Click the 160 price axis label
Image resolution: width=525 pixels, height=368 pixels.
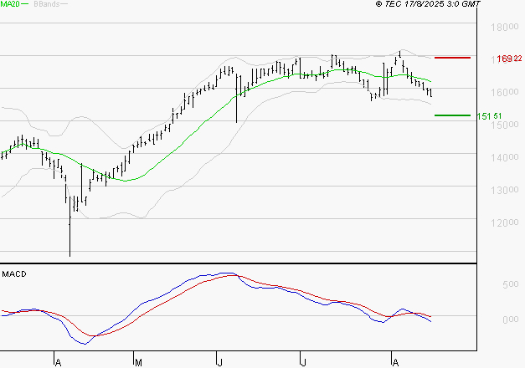(505, 92)
